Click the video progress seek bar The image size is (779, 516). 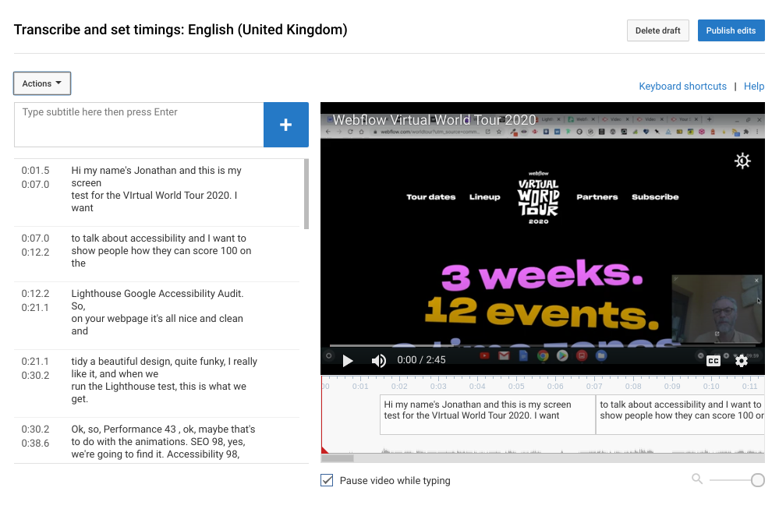tap(543, 345)
